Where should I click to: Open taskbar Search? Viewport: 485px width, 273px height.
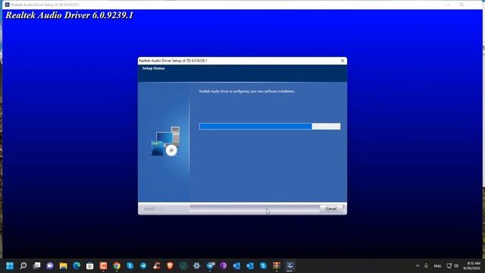(23, 266)
